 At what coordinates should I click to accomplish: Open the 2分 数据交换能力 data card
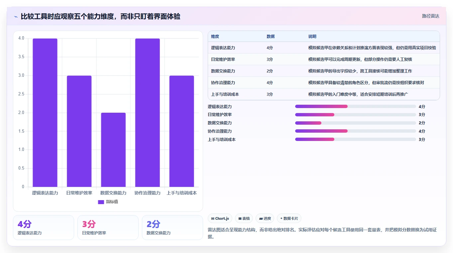[x=172, y=227]
